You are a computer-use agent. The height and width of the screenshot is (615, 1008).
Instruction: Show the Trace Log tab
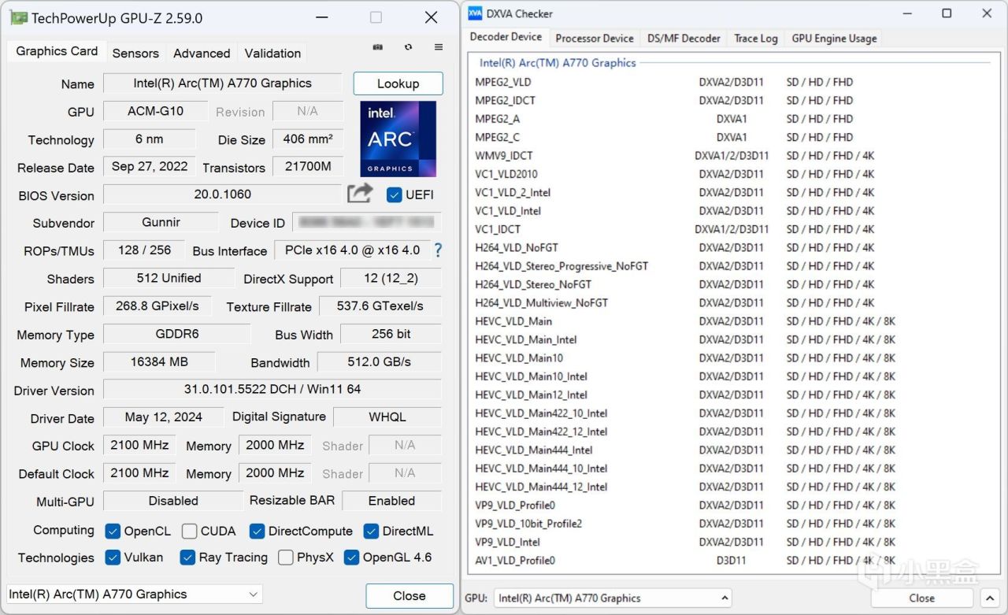[x=756, y=38]
